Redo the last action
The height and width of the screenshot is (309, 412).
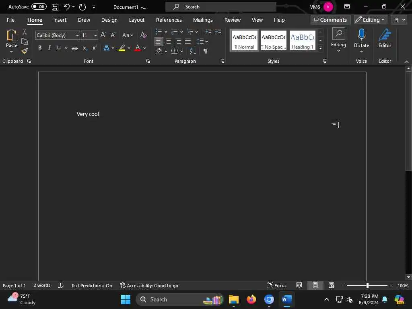click(82, 7)
